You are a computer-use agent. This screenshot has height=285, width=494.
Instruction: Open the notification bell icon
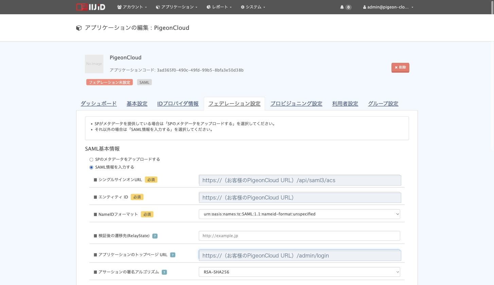(x=342, y=7)
